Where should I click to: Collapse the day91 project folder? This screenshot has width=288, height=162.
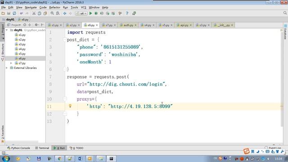[7, 30]
